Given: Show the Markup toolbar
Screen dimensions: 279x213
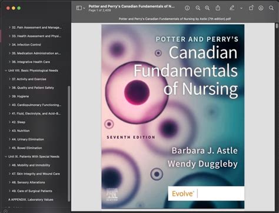Looking at the screenshot, I should click(261, 8).
